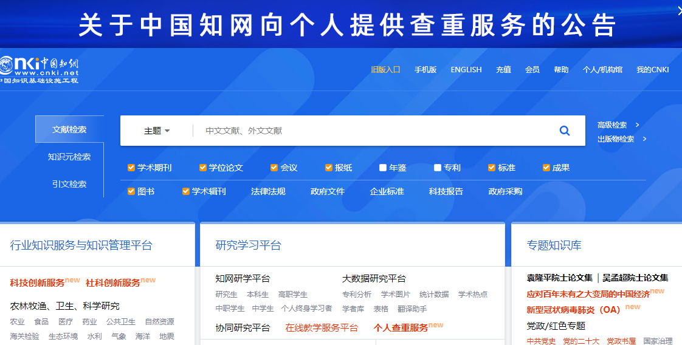Click the 自然资源 industry link
This screenshot has height=345, width=682.
[160, 322]
